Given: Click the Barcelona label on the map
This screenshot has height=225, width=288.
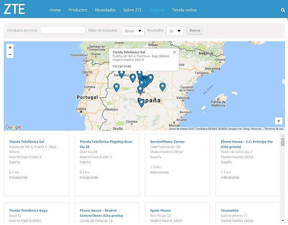Looking at the screenshot, I should click(212, 68).
